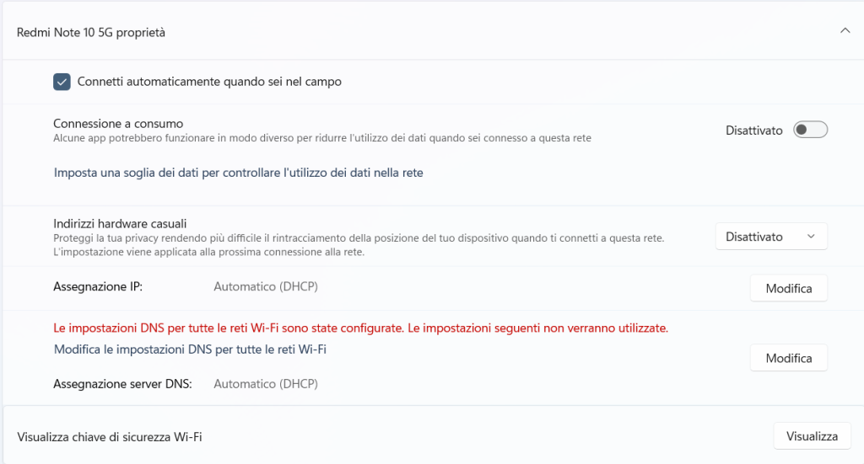This screenshot has height=464, width=864.
Task: Click the Visualizza chiave di sicurezza Wi-Fi label
Action: [x=110, y=437]
